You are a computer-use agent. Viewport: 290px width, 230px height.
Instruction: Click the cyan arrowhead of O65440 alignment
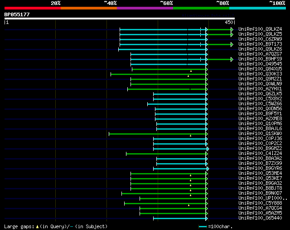point(207,219)
